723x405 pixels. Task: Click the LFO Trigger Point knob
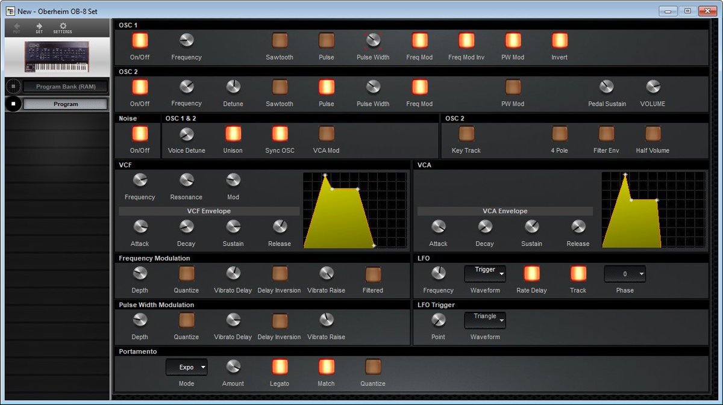[x=439, y=320]
